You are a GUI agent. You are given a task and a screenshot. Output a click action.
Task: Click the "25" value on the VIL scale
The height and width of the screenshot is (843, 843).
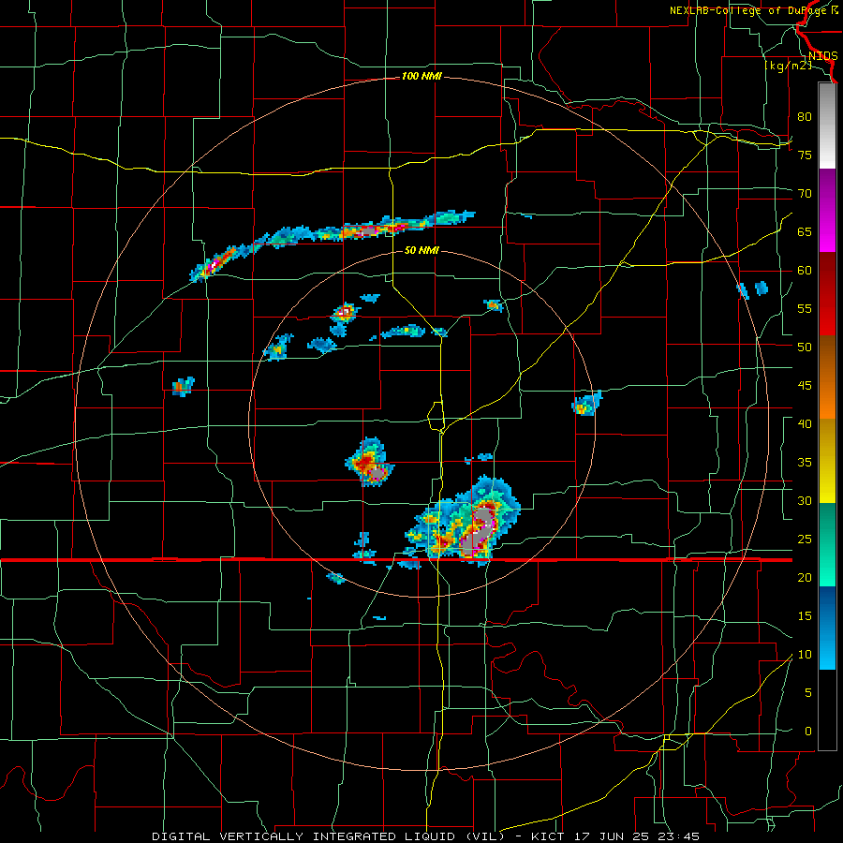pos(805,540)
